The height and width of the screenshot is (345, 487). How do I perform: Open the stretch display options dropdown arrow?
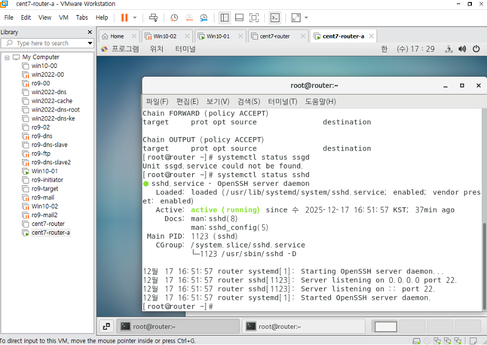[306, 17]
